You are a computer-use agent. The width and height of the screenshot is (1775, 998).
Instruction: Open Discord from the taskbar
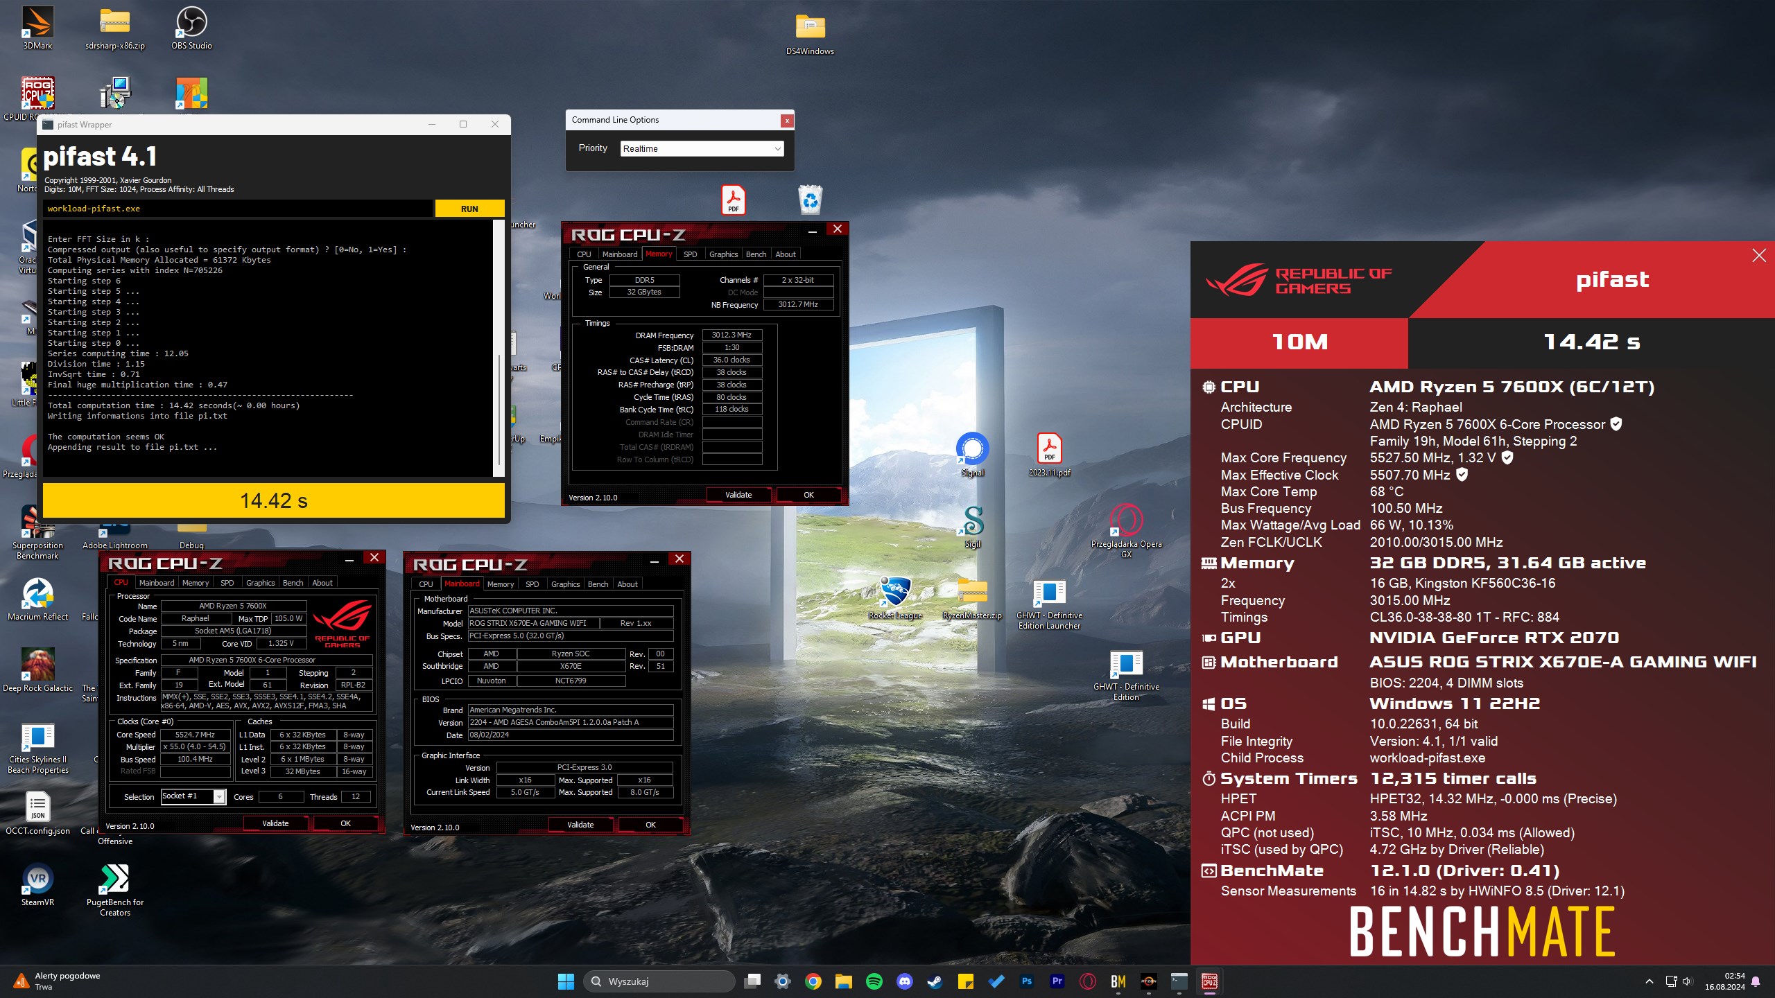click(905, 981)
